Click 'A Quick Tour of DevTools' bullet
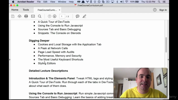 [x=54, y=22]
